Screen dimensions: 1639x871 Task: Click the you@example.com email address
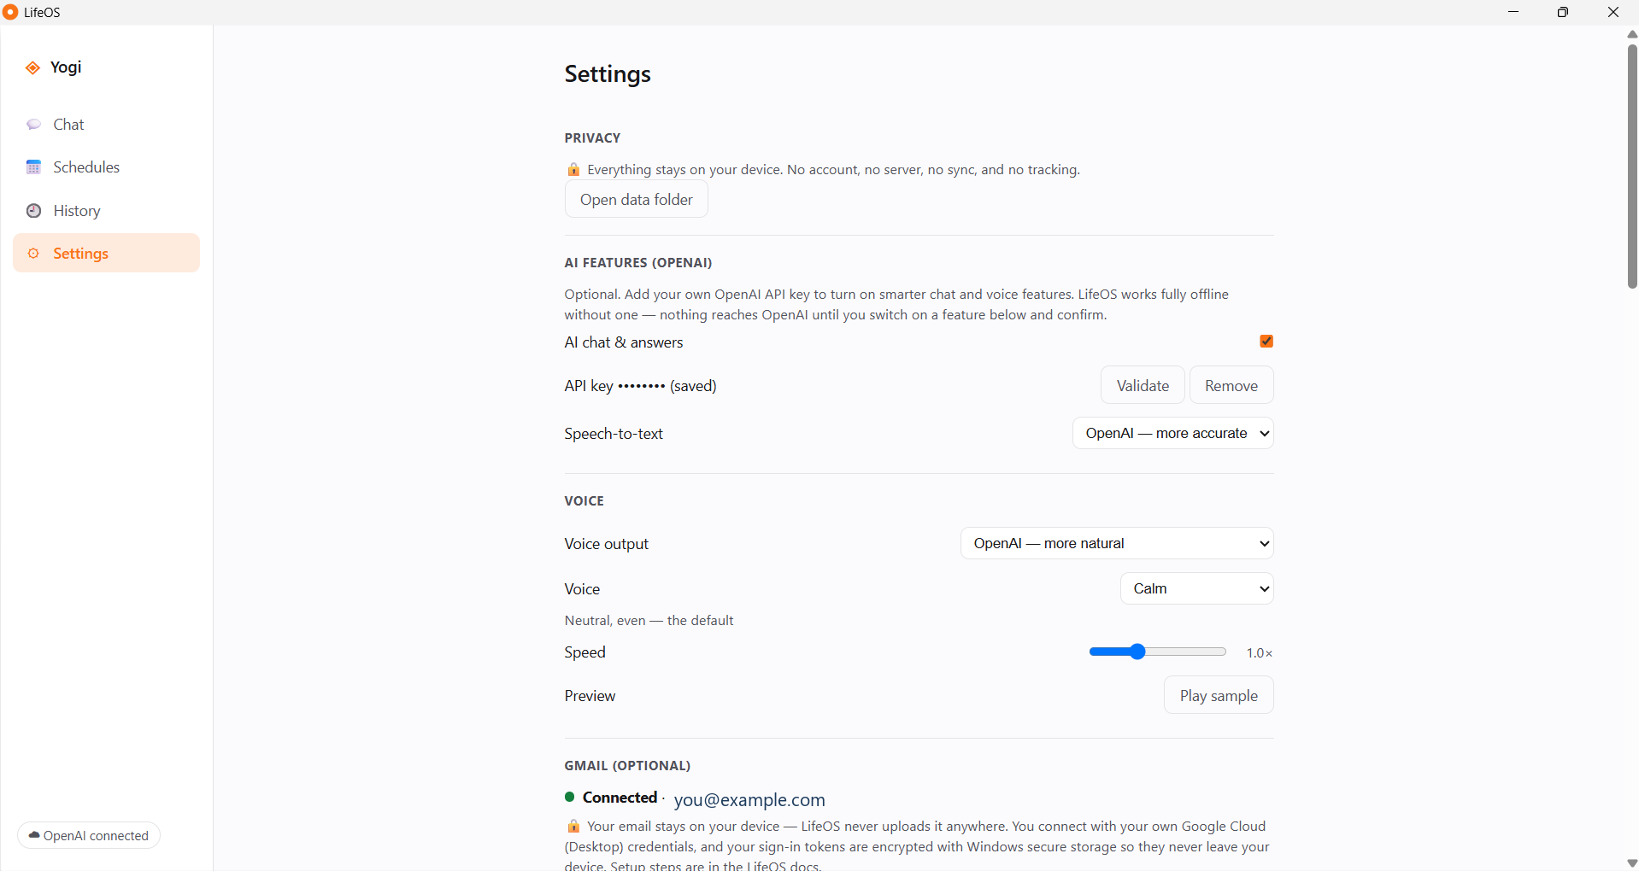749,799
